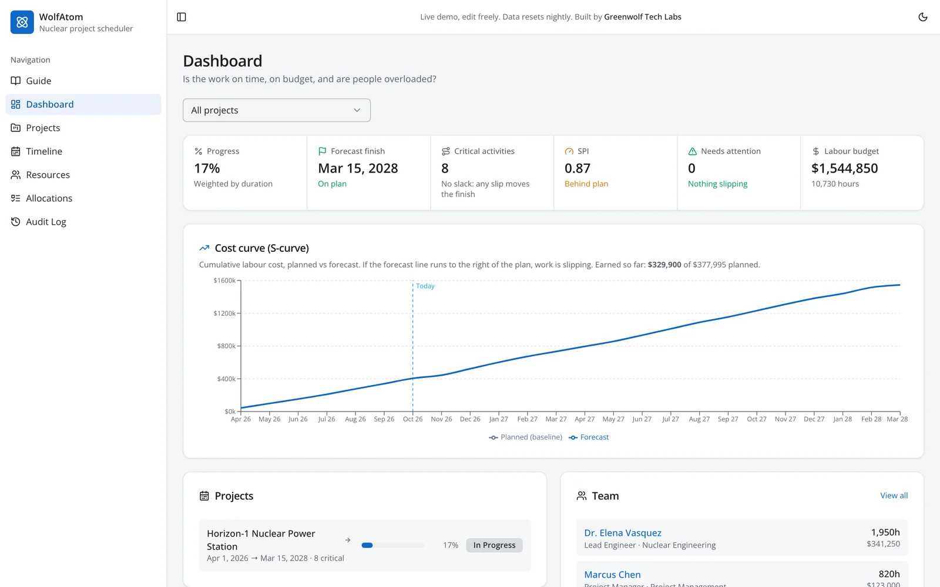Screen dimensions: 940x587
Task: Click View all in the Team card
Action: point(894,496)
